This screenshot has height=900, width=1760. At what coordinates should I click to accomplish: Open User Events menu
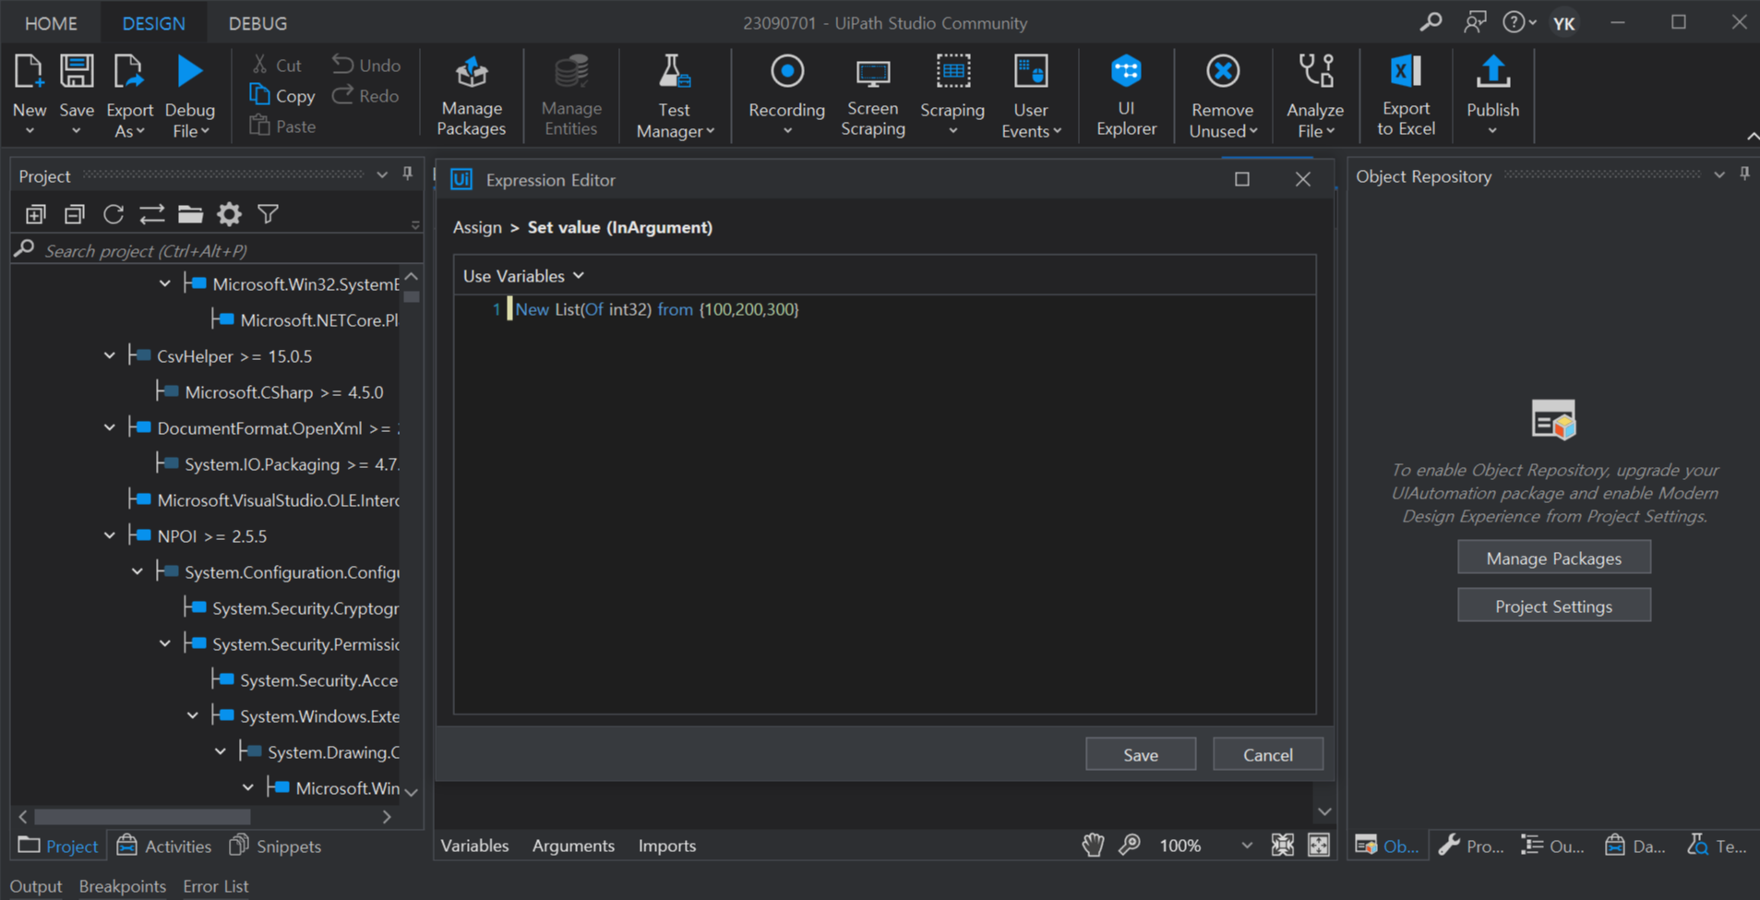click(1031, 96)
